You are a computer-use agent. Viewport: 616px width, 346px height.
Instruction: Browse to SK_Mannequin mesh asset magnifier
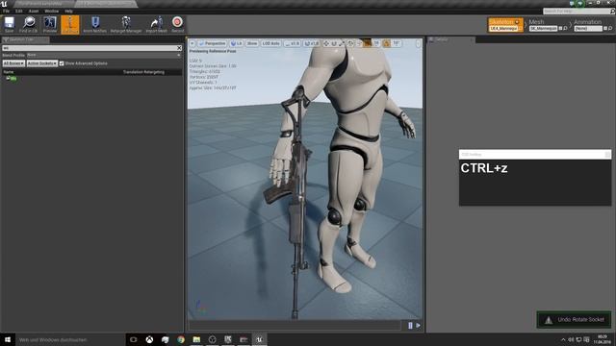click(565, 29)
